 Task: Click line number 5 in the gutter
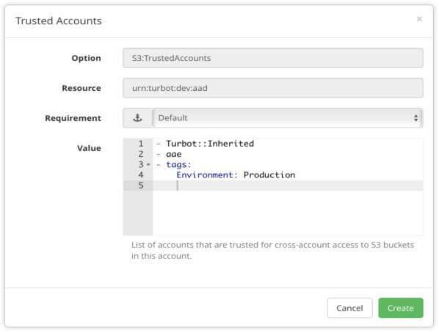pos(141,185)
